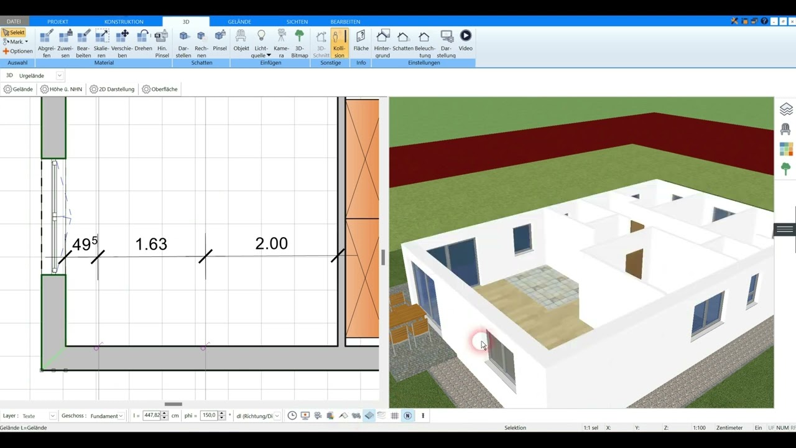This screenshot has width=796, height=448.
Task: Open Schatten settings
Action: click(403, 40)
